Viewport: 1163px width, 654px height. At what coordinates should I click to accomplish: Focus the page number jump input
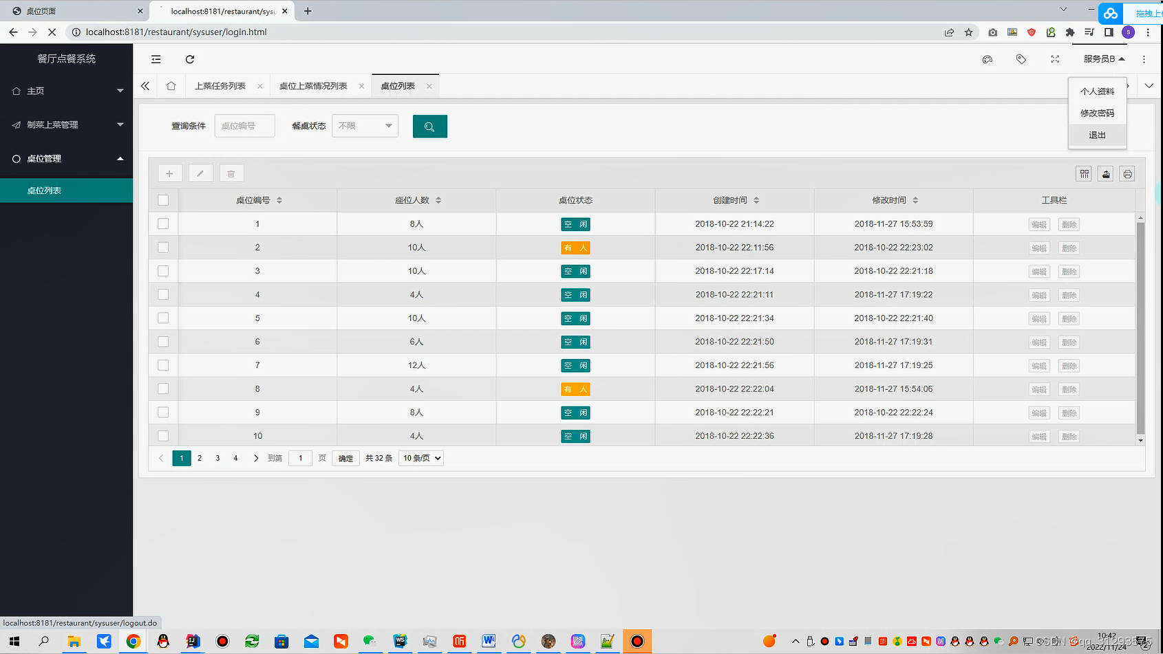point(301,458)
